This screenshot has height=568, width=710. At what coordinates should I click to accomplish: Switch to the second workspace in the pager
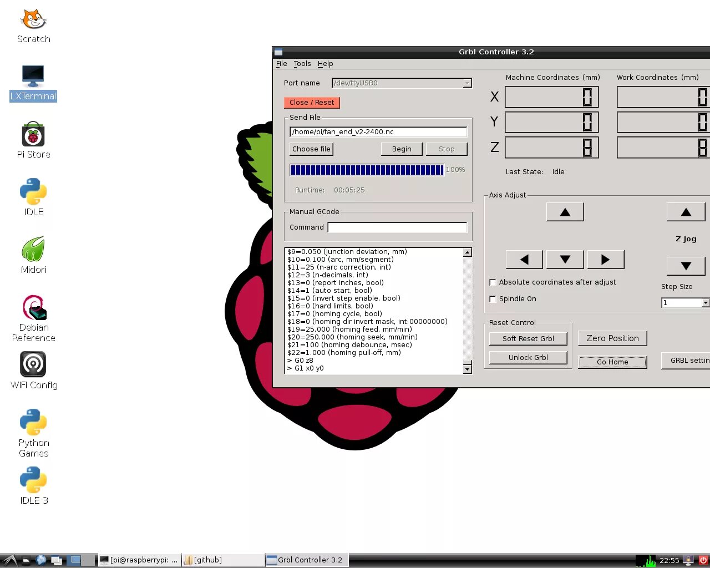point(88,560)
